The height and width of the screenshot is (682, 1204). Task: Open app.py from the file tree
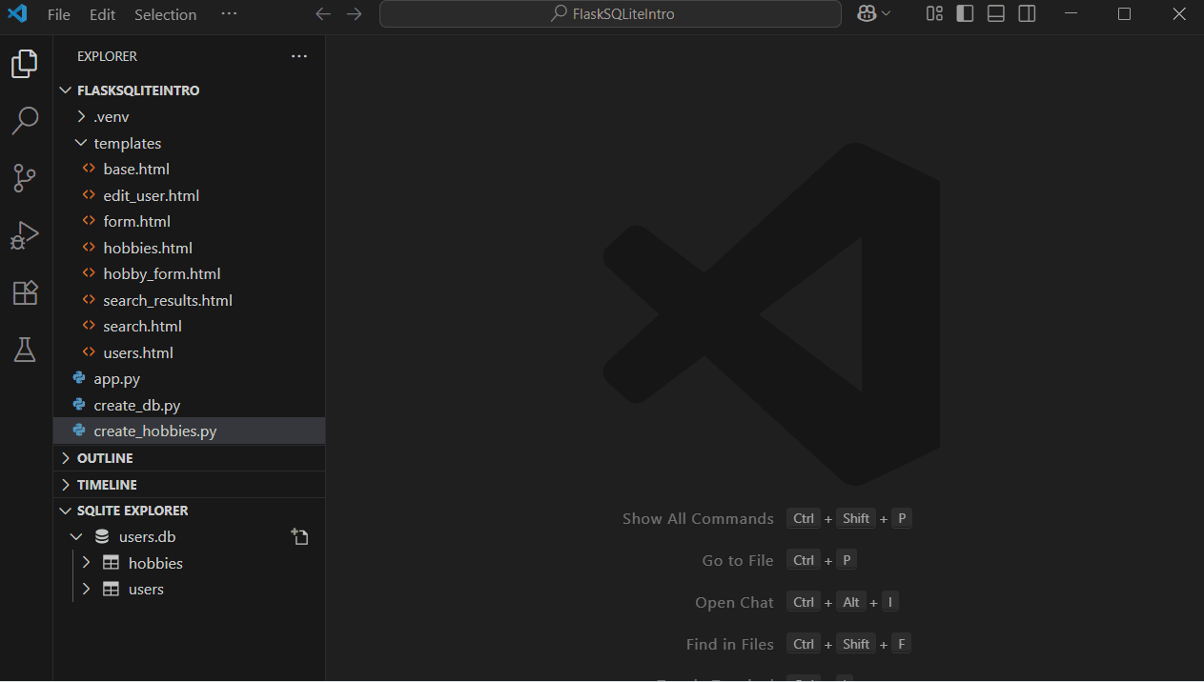[x=116, y=379]
